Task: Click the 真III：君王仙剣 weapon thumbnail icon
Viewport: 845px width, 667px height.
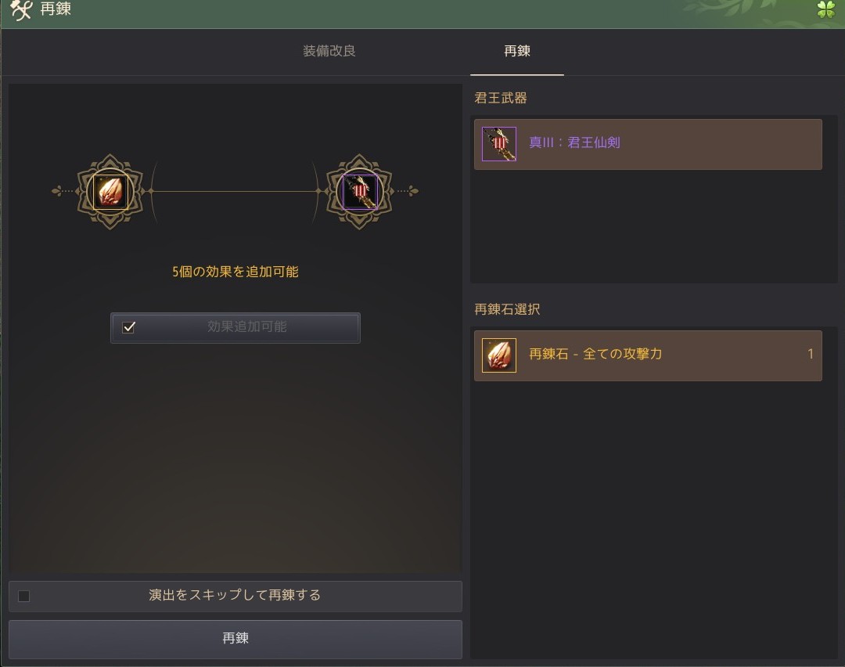Action: click(x=499, y=144)
